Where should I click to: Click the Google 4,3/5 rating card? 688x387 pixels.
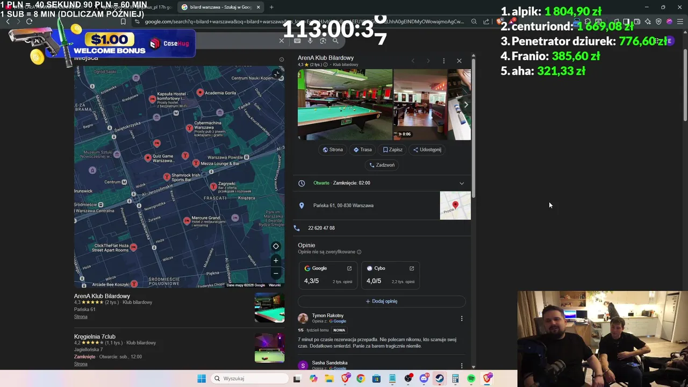click(x=328, y=275)
